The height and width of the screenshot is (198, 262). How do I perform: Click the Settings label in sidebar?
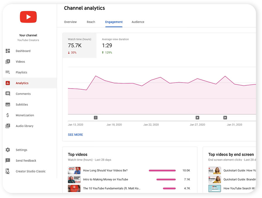tap(21, 150)
